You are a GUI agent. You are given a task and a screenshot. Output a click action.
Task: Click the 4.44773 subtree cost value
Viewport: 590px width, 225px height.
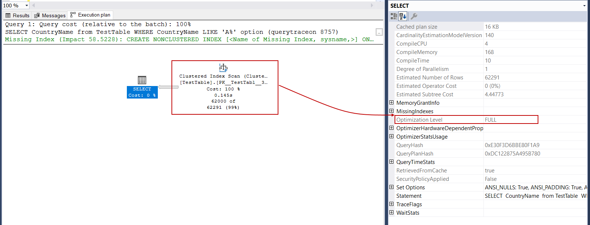[494, 94]
